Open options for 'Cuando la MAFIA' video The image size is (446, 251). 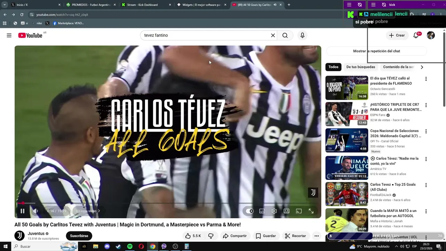(425, 212)
